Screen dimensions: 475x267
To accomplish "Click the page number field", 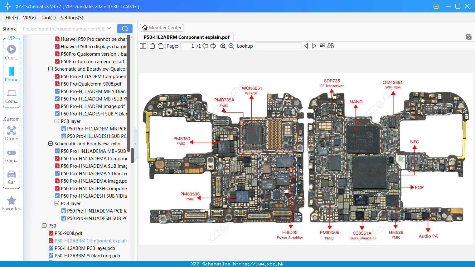I will 188,46.
